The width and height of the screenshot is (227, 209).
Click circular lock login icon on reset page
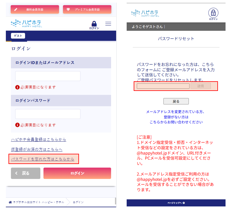213,14
